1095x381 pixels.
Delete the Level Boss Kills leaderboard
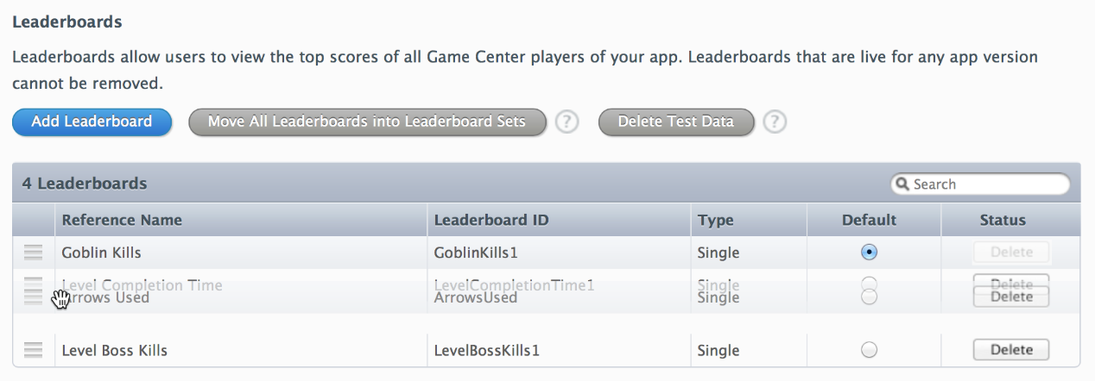[x=1010, y=350]
